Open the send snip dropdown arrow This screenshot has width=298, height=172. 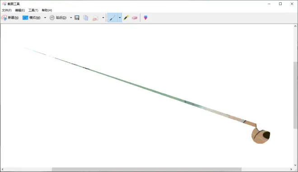103,18
